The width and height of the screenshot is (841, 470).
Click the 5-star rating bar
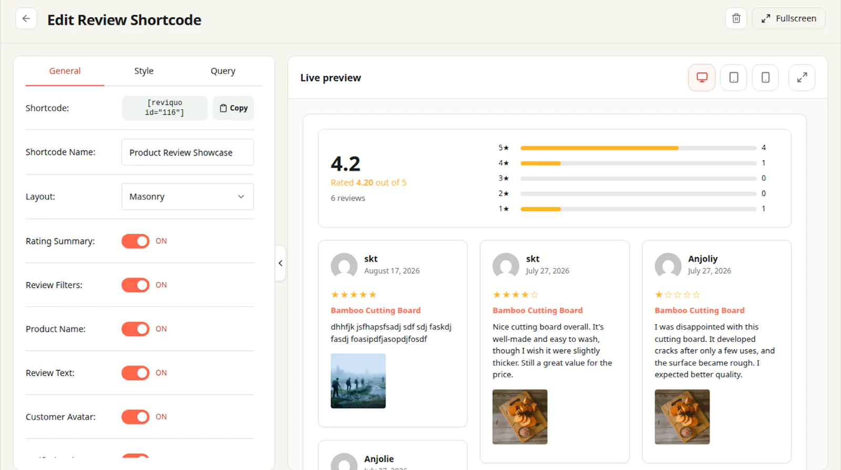638,148
